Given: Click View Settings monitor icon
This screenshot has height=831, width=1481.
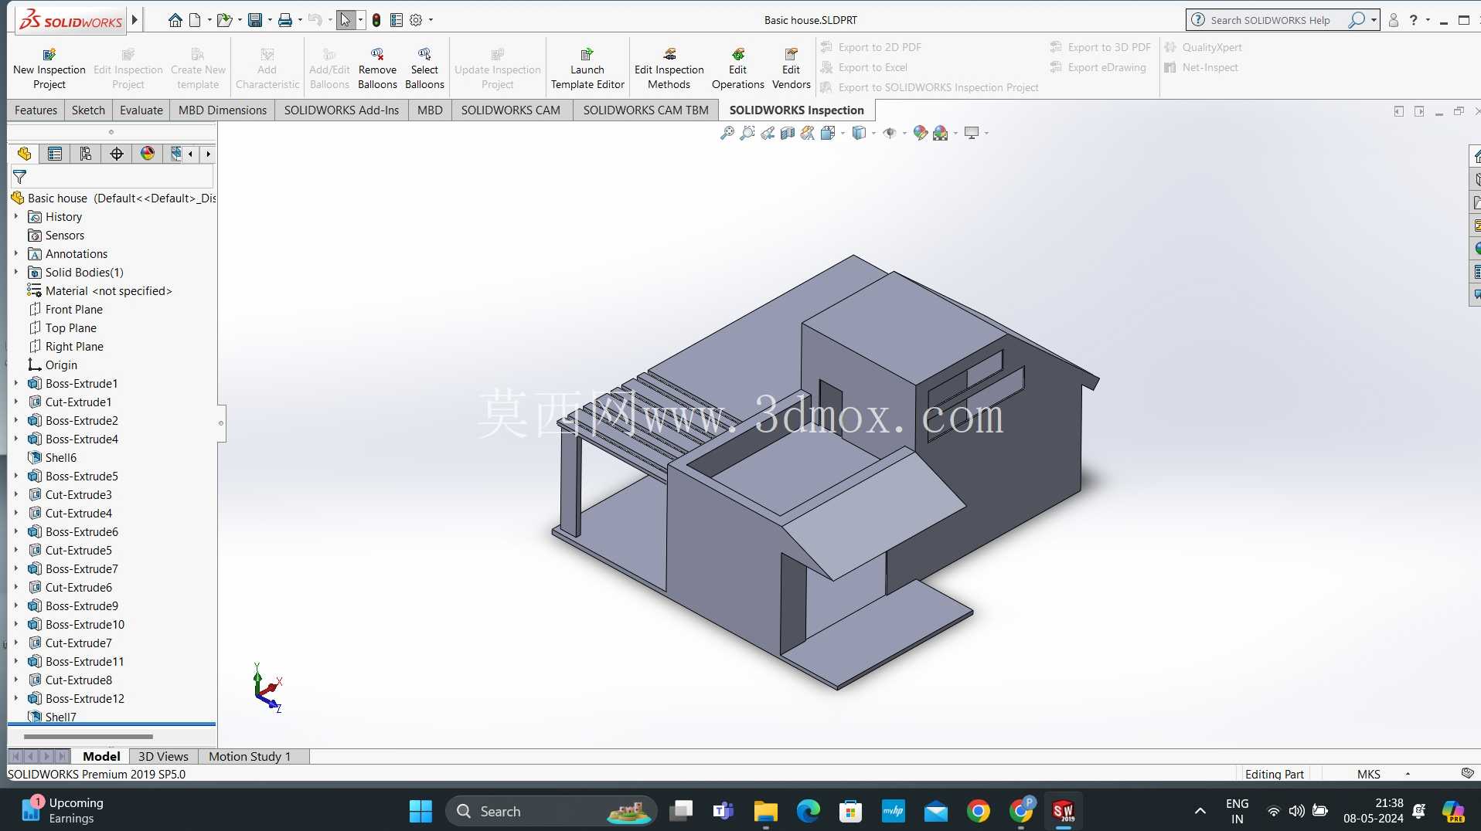Looking at the screenshot, I should click(972, 133).
